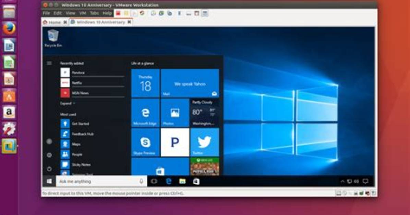Click the Power icon in Start menu
The height and width of the screenshot is (215, 410).
49,169
